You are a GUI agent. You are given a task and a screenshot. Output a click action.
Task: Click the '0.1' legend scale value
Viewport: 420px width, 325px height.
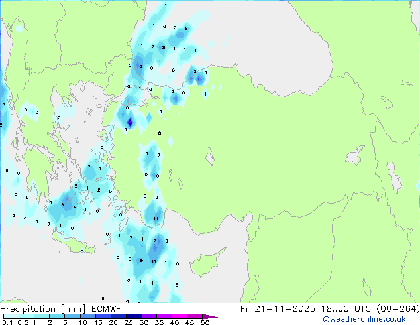tap(7, 322)
